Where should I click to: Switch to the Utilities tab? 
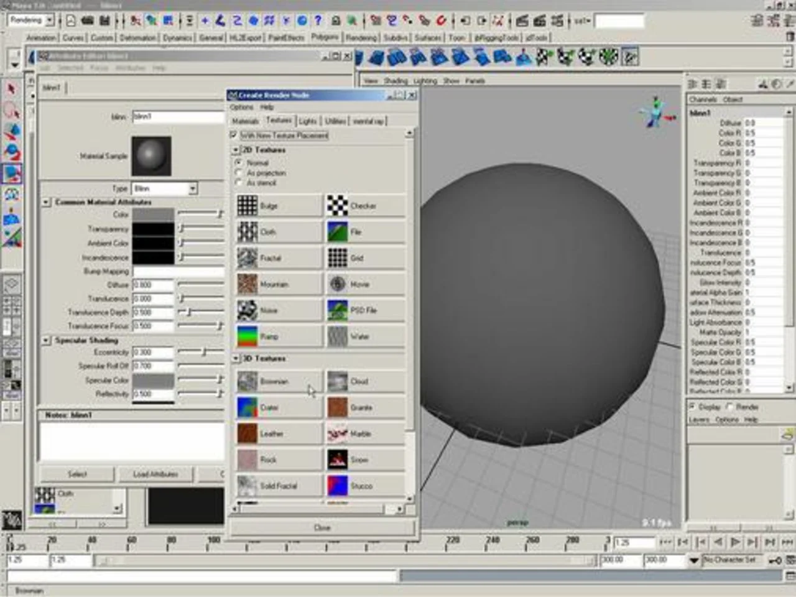[x=335, y=121]
